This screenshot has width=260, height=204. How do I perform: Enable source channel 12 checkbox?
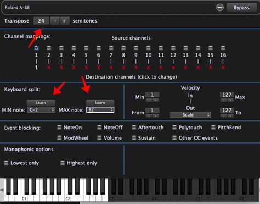pyautogui.click(x=173, y=48)
